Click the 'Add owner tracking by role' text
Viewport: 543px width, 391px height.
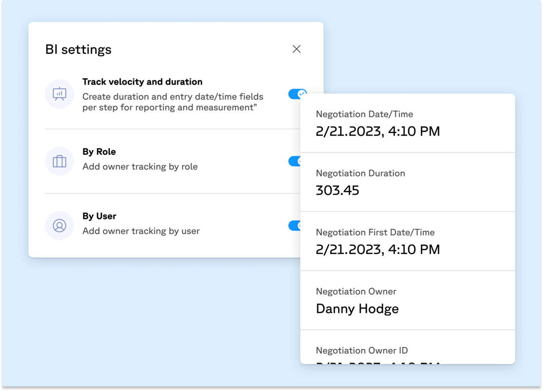pyautogui.click(x=140, y=167)
